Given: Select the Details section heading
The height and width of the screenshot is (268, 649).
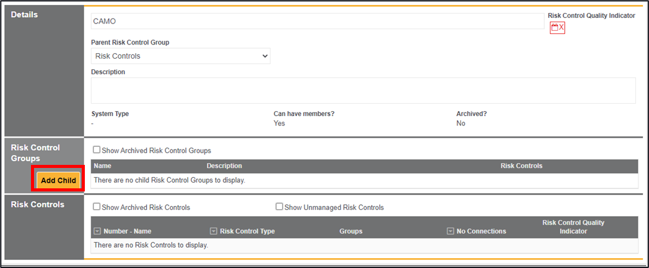Looking at the screenshot, I should click(25, 15).
